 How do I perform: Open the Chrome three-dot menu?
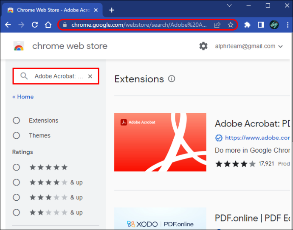[x=287, y=25]
